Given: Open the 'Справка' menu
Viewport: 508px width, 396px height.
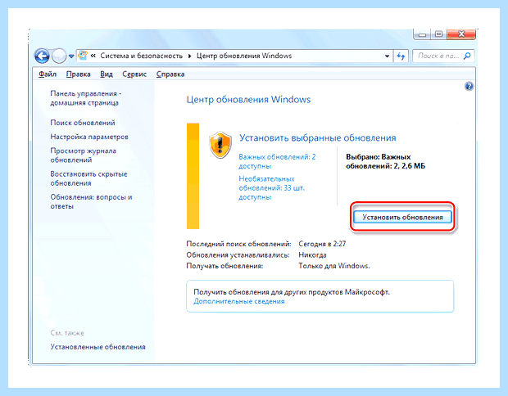Looking at the screenshot, I should pyautogui.click(x=170, y=74).
